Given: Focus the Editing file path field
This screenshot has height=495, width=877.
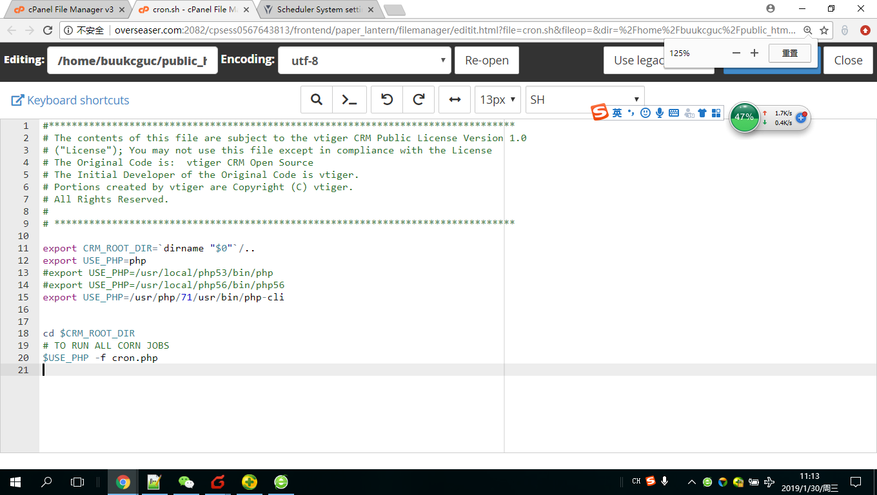Looking at the screenshot, I should pyautogui.click(x=132, y=61).
